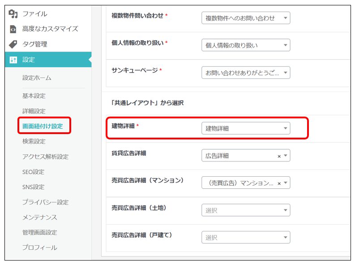The height and width of the screenshot is (265, 355).
Task: Open 管理画面設定 page
Action: tap(40, 233)
